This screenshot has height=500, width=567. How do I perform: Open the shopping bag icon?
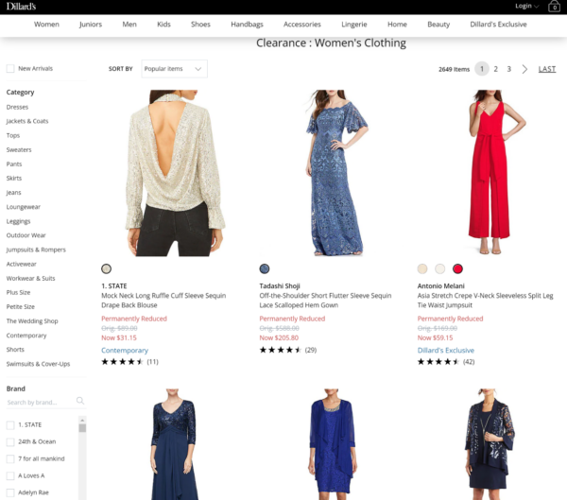tap(554, 7)
